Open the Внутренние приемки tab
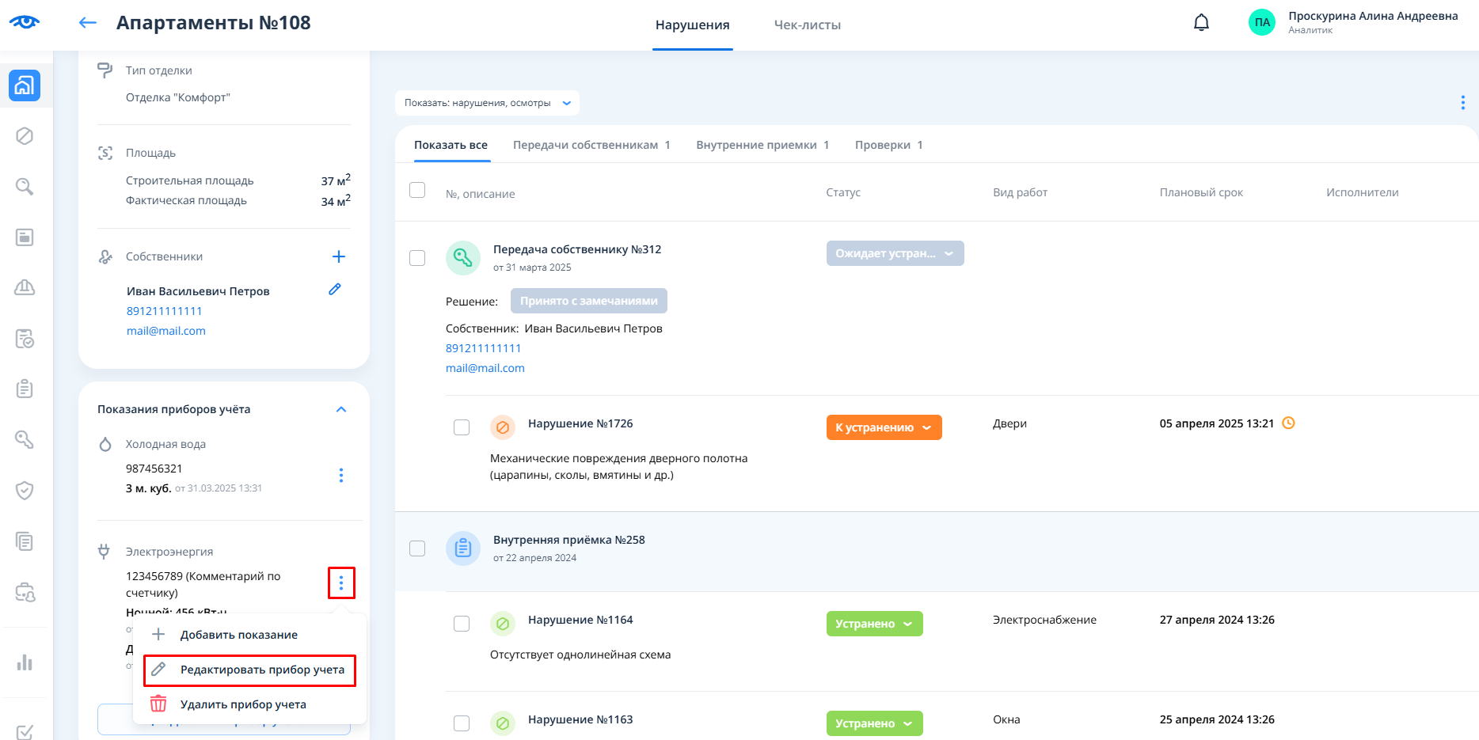The height and width of the screenshot is (740, 1479). 762,145
